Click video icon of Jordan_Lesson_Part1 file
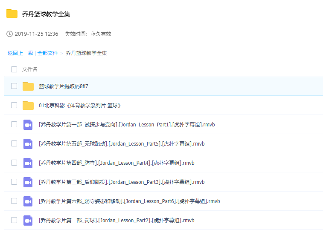This screenshot has width=323, height=232. point(28,124)
